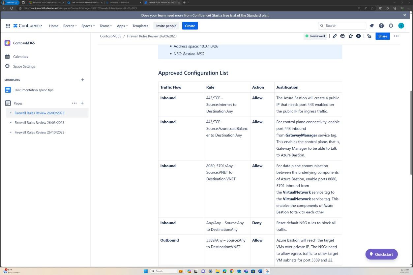Watch this page using the eye icon
Screen dimensions: 413x275
pos(359,36)
